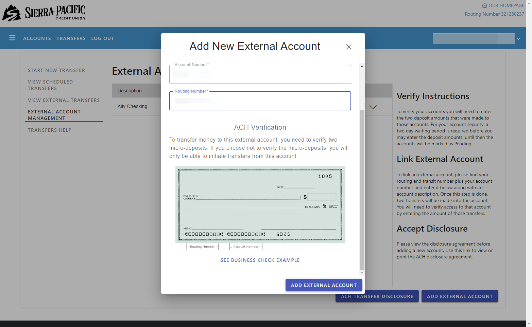Click the Accept Disclosure heading

[x=432, y=229]
